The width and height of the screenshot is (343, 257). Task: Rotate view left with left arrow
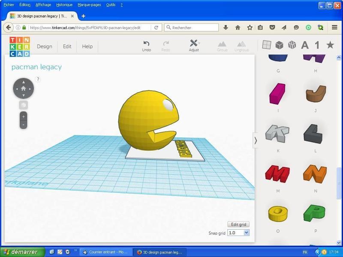(x=17, y=89)
